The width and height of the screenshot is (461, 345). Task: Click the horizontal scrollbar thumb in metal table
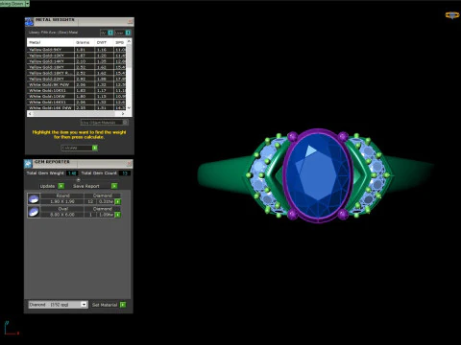74,113
